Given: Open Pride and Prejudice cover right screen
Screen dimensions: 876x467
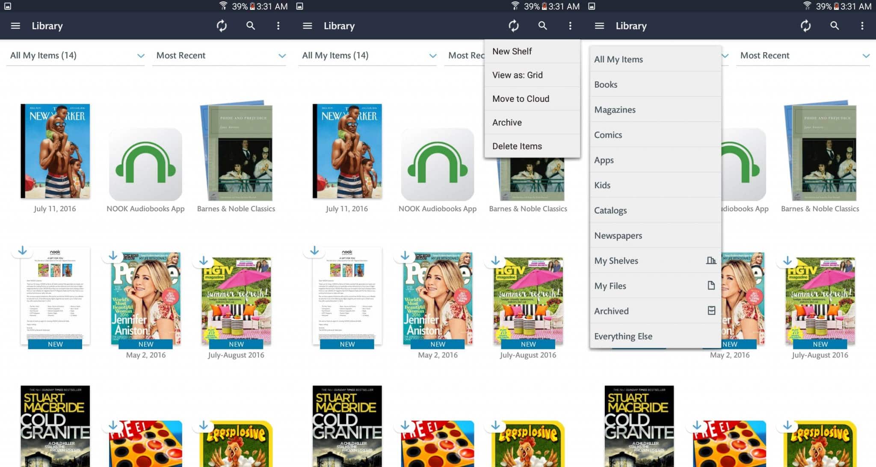Looking at the screenshot, I should pyautogui.click(x=820, y=151).
